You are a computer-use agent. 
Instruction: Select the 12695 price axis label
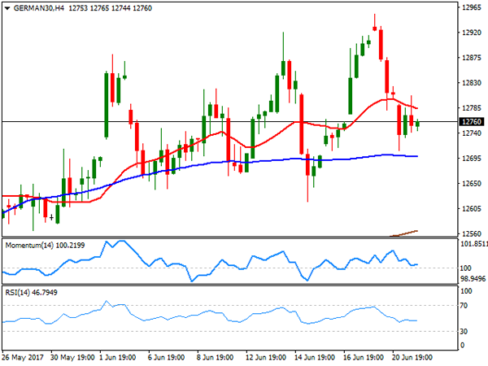(472, 159)
